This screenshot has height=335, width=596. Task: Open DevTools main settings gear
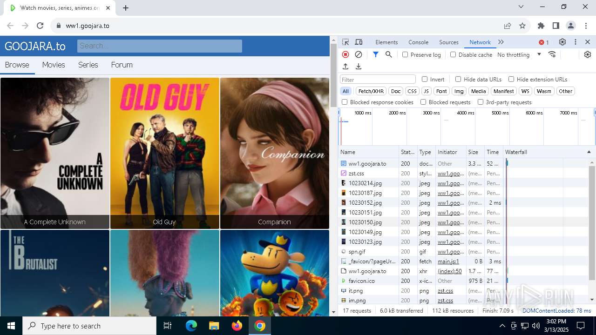tap(562, 42)
